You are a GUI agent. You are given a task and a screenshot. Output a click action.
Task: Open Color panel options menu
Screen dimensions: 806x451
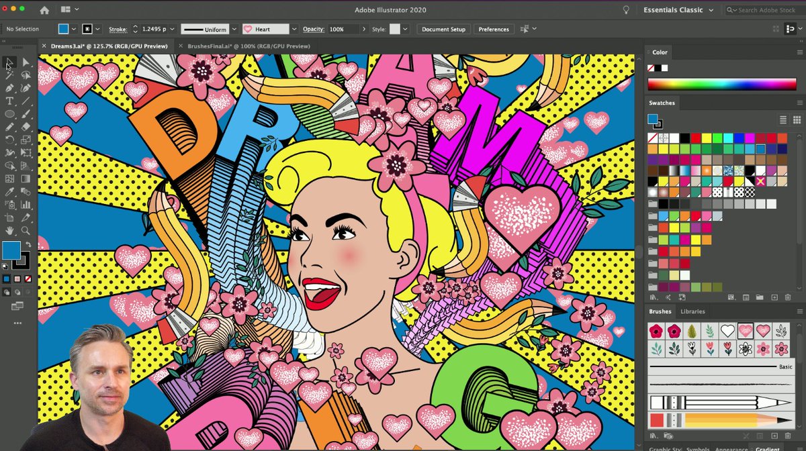(x=799, y=52)
